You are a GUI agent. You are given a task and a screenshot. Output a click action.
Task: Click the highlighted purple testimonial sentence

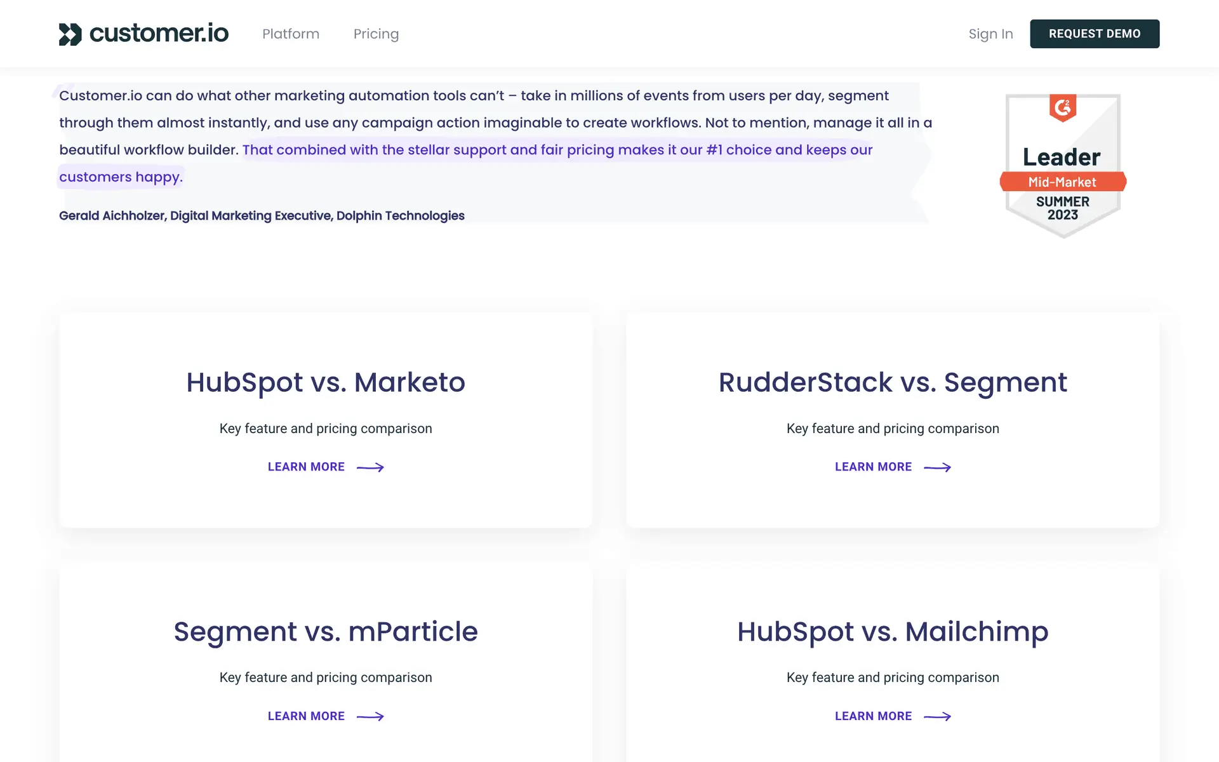click(557, 150)
